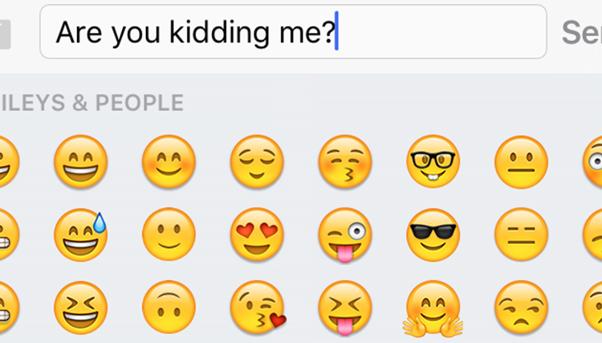Image resolution: width=602 pixels, height=343 pixels.
Task: Tap the expressionless face emoji
Action: coord(522,235)
